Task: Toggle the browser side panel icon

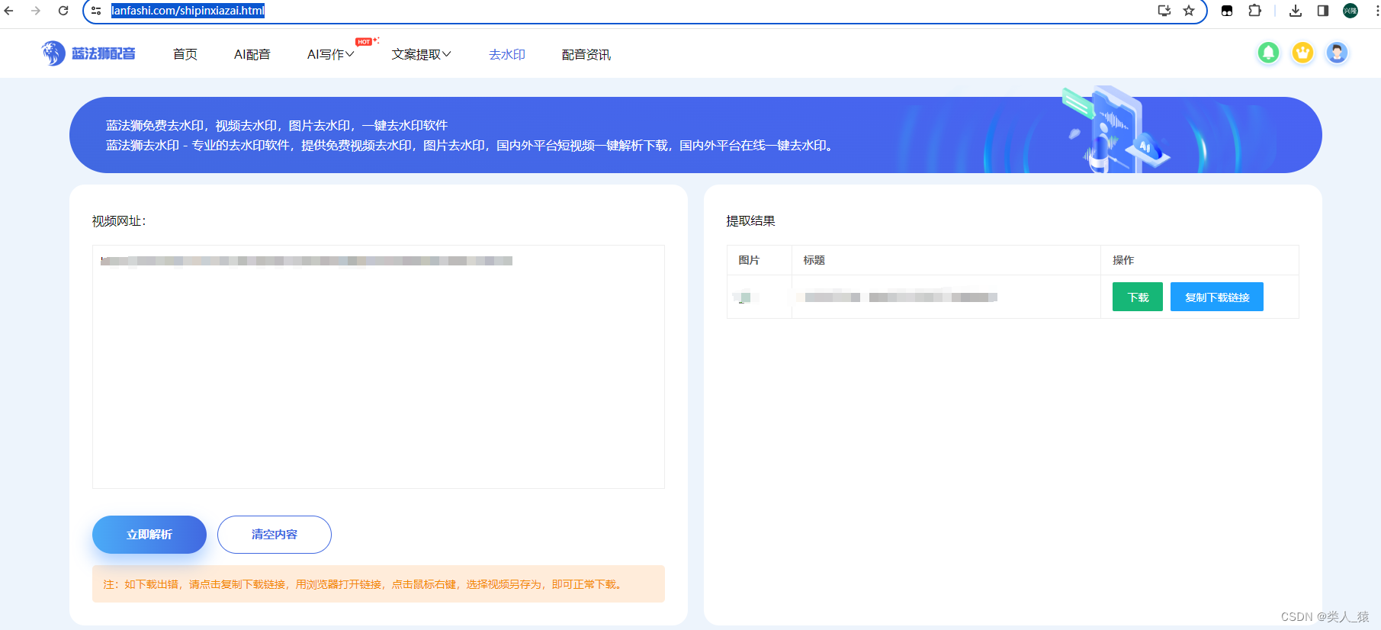Action: (x=1323, y=11)
